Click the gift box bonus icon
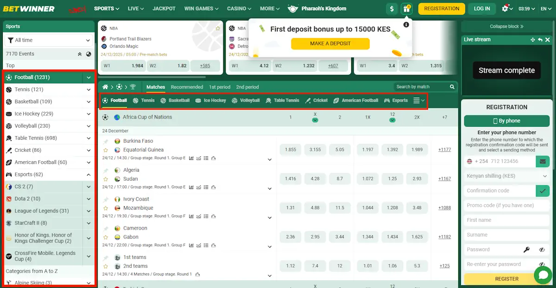The image size is (556, 288). tap(407, 8)
